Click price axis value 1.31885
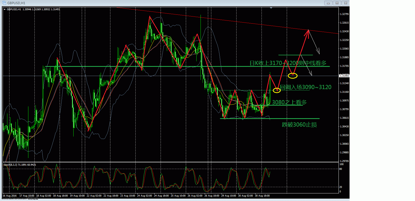Screen dimensions: 415x201 (344, 57)
